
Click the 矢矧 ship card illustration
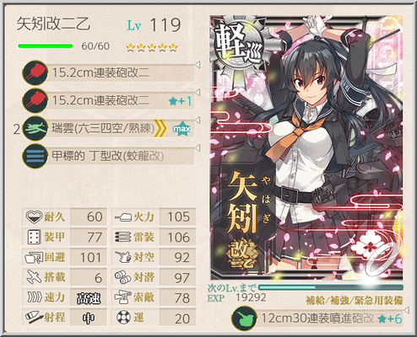(306, 147)
